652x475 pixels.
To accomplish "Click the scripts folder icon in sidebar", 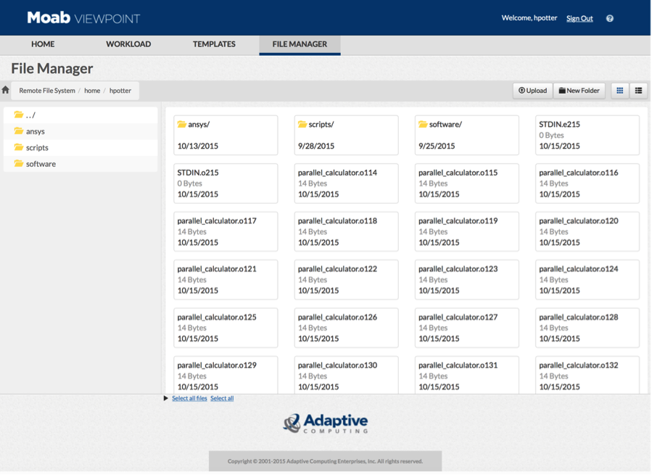I will click(18, 146).
